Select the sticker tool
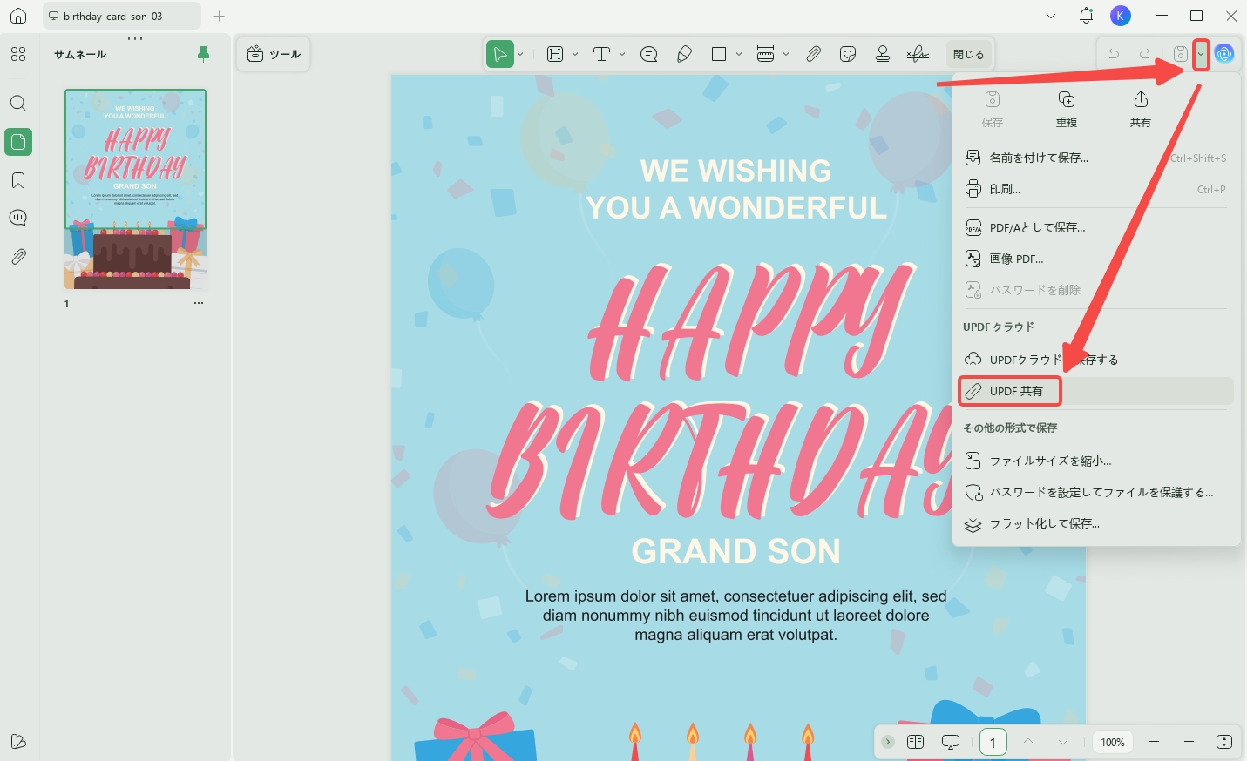 [x=848, y=54]
